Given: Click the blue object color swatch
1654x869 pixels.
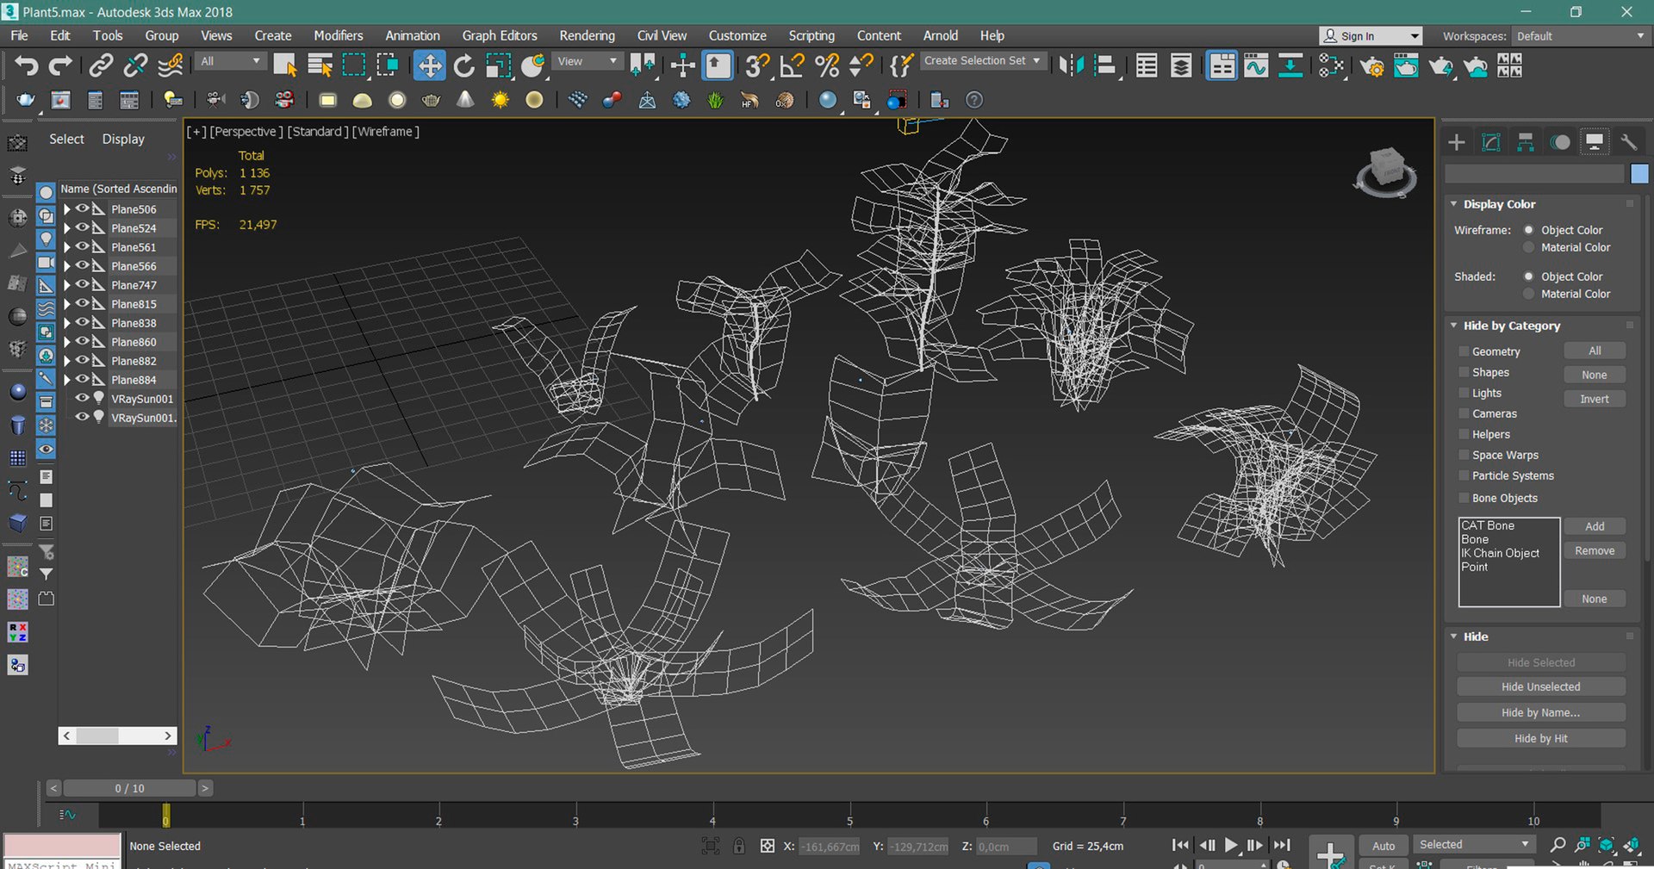Looking at the screenshot, I should (1638, 173).
